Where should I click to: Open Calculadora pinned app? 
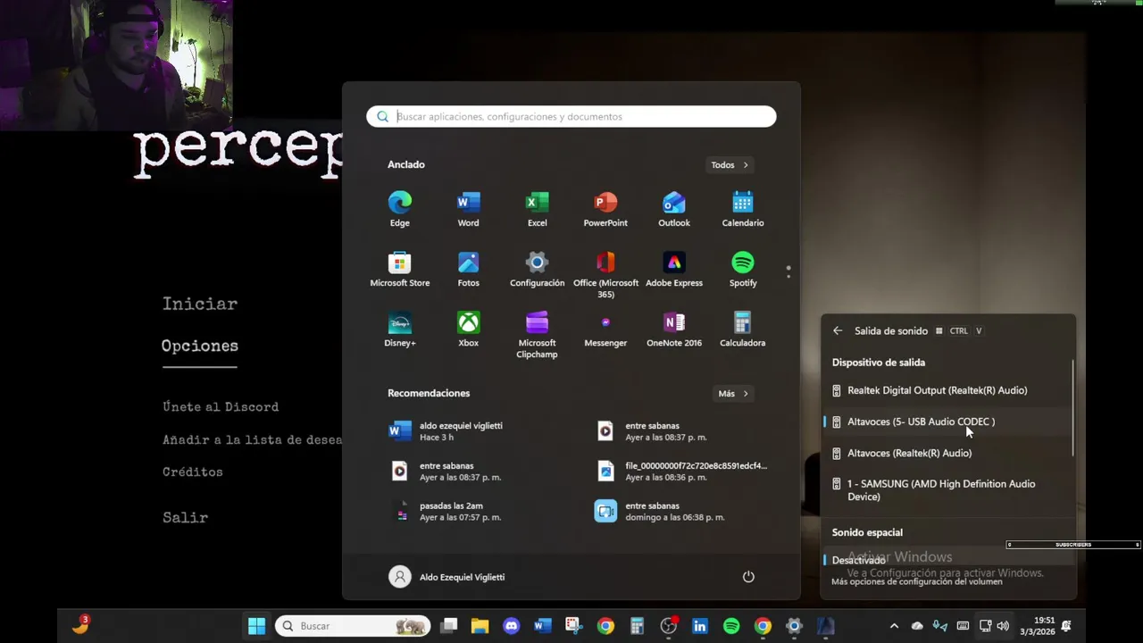click(x=743, y=329)
